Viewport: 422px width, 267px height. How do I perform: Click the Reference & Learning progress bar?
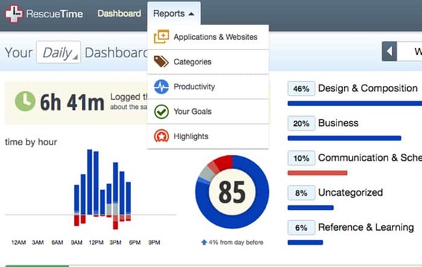coord(305,243)
